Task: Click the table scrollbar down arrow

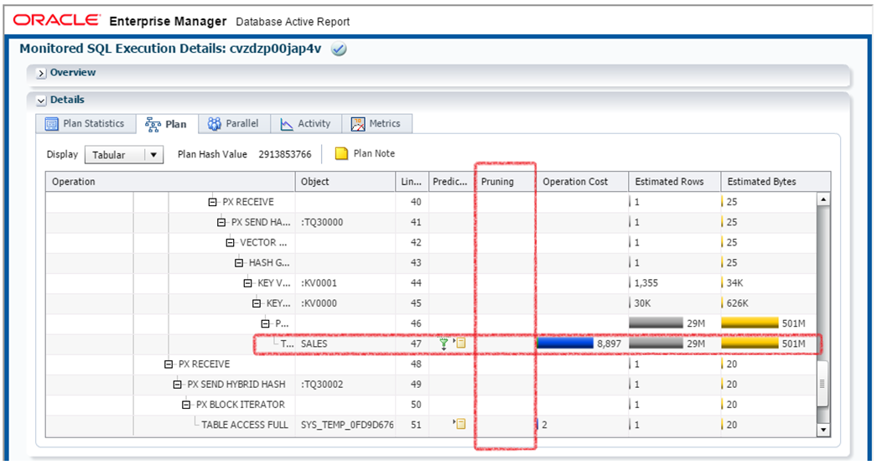Action: (823, 430)
